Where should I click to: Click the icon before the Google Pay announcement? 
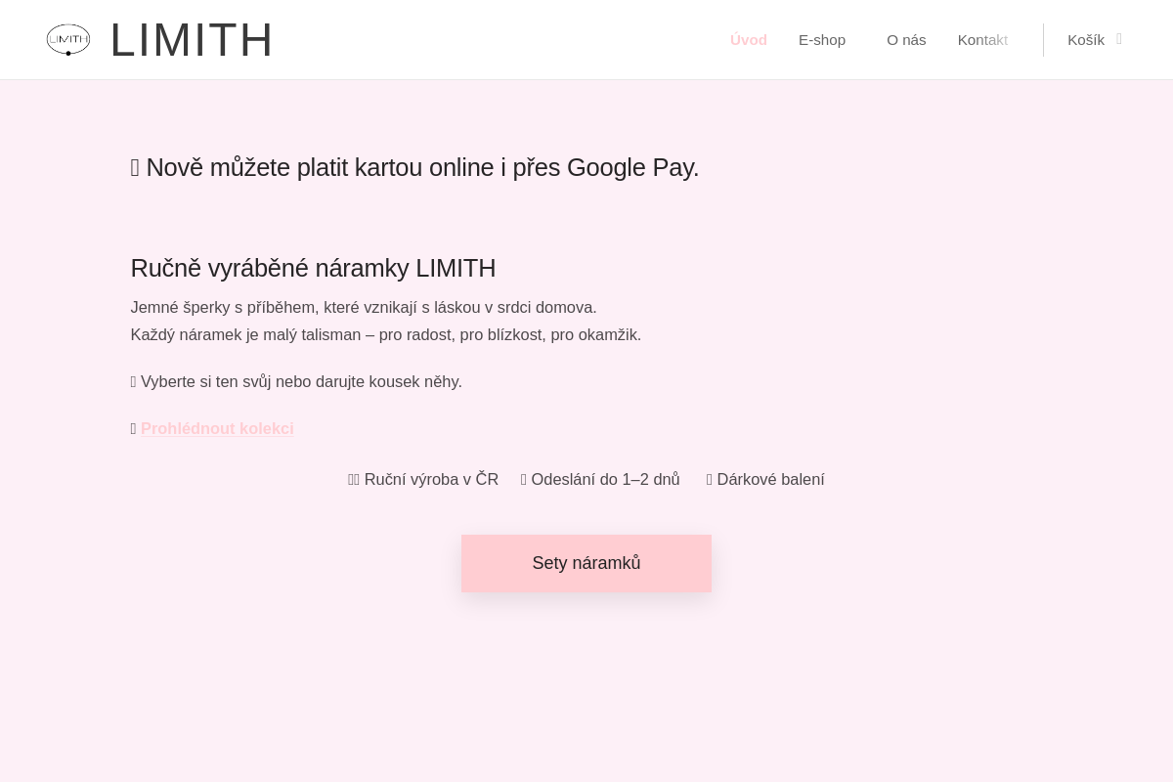point(136,167)
